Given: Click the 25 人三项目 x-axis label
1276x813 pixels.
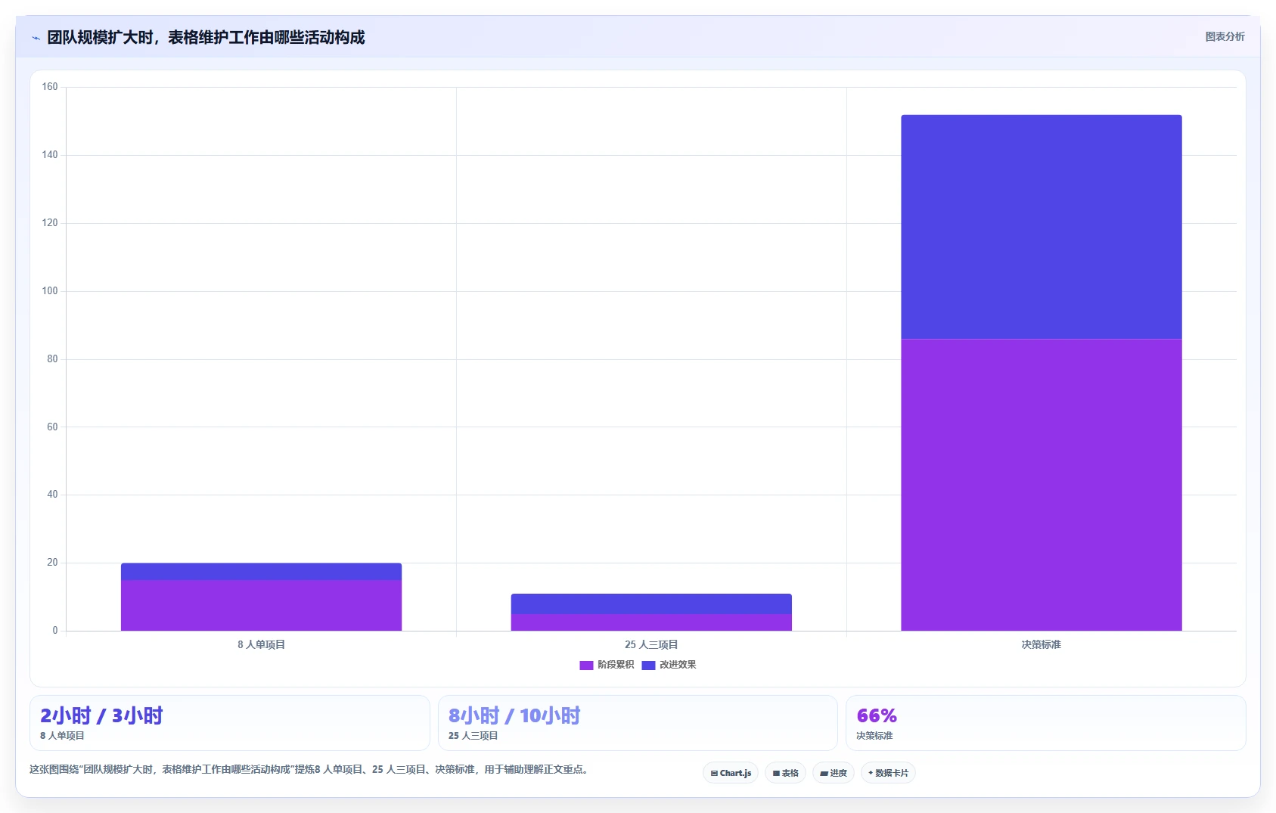Looking at the screenshot, I should coord(651,644).
